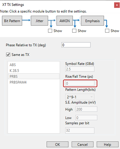
Task: Confirm settings with OK button
Action: point(58,144)
